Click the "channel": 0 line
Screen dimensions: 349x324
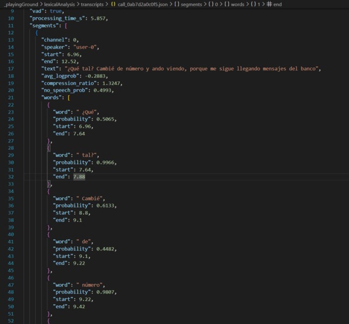click(60, 40)
